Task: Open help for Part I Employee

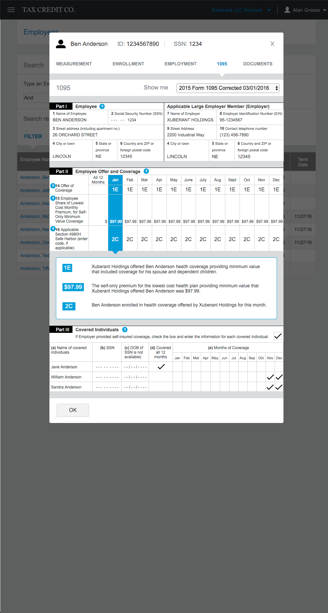Action: (x=102, y=106)
